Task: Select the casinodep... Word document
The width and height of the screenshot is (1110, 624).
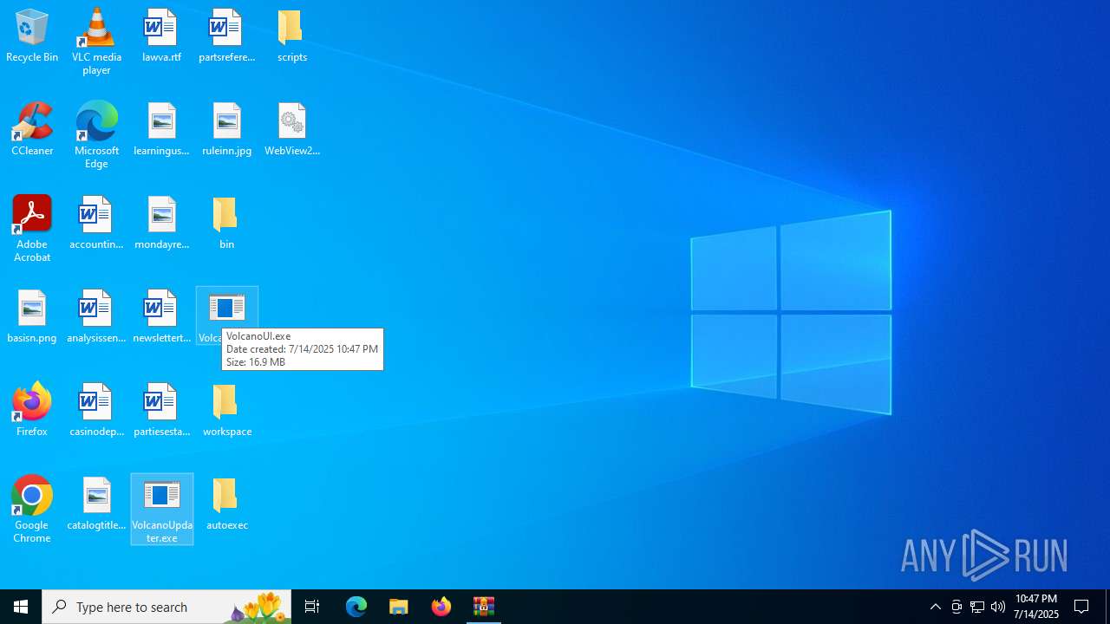Action: click(96, 411)
